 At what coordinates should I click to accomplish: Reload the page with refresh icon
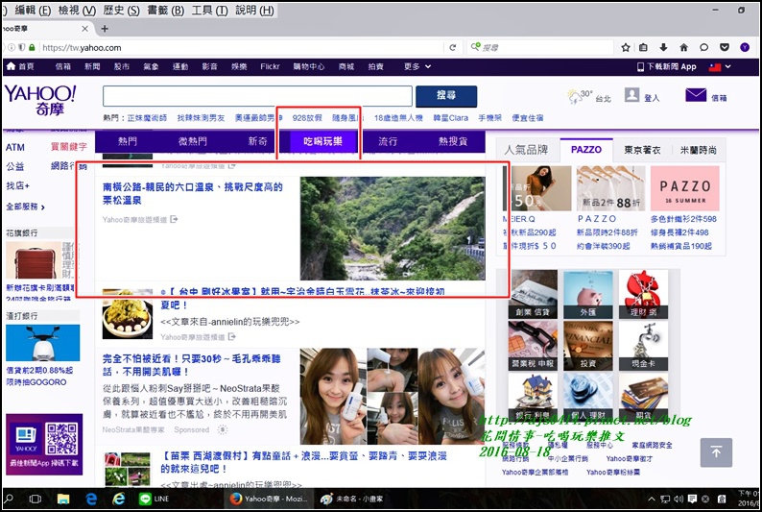[x=452, y=47]
